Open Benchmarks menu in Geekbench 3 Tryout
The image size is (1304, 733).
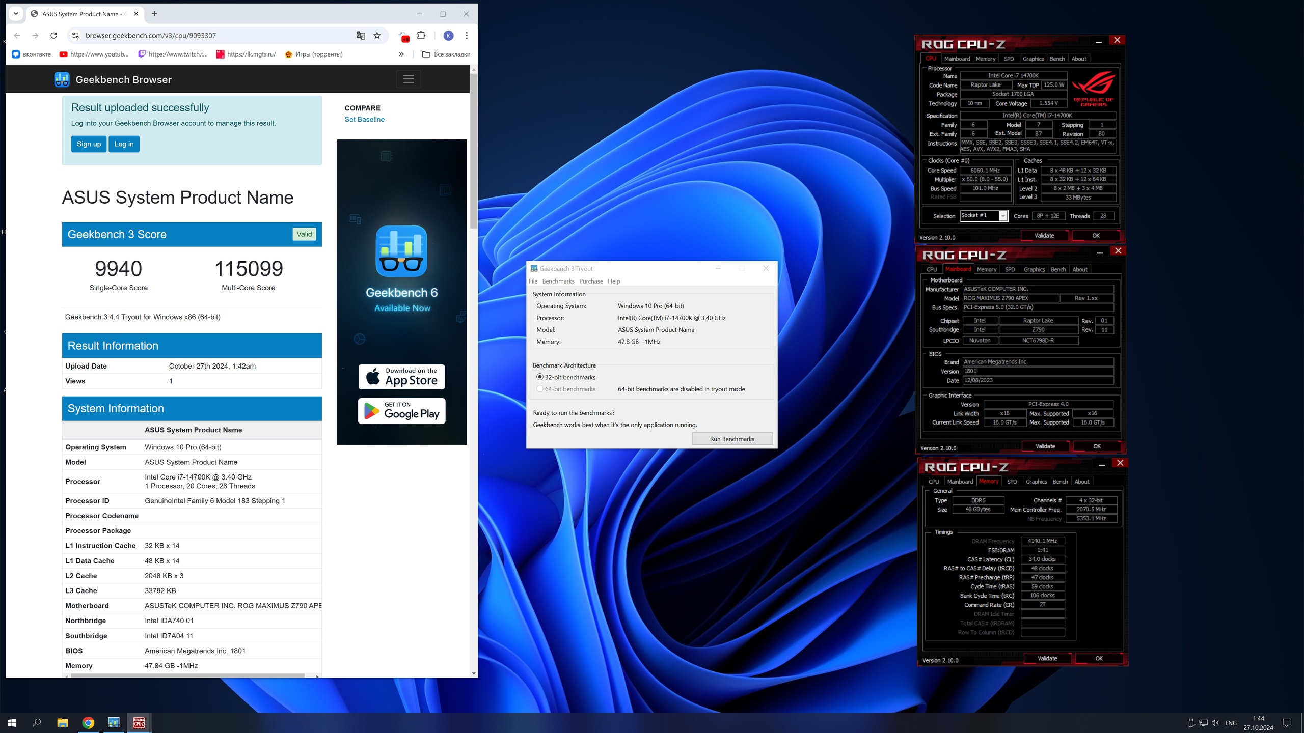pyautogui.click(x=558, y=281)
